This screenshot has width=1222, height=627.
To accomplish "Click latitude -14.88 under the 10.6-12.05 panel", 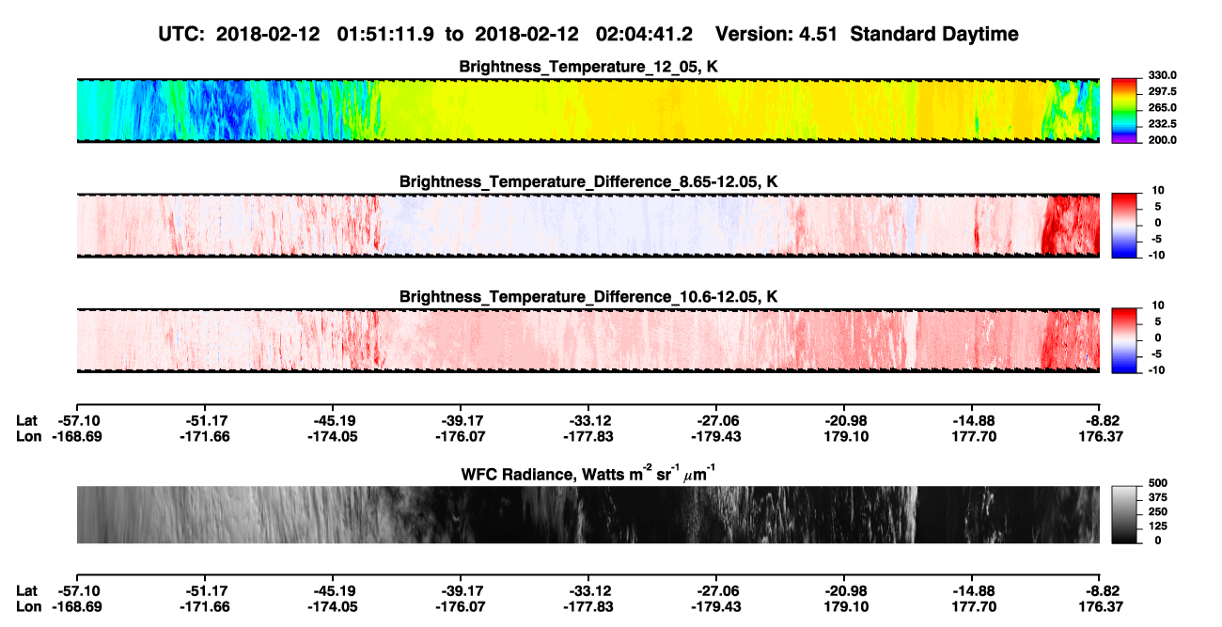I will (x=972, y=420).
